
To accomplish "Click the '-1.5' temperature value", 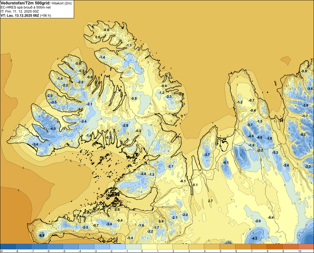I will pyautogui.click(x=259, y=121).
